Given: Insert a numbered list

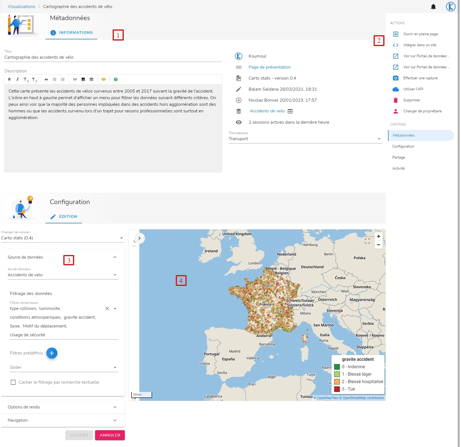Looking at the screenshot, I should [63, 79].
